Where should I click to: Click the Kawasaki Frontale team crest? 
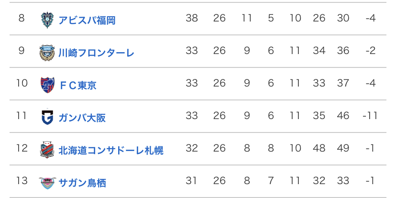pos(47,53)
